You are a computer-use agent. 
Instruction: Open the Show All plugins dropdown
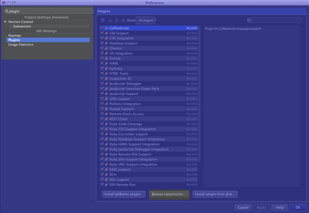tap(146, 20)
